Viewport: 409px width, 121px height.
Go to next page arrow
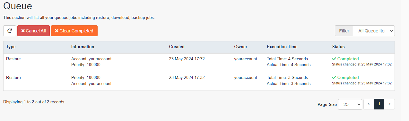(x=389, y=104)
